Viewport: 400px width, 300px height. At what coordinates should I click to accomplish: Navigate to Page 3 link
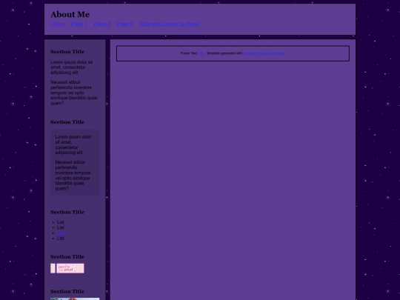tap(125, 24)
